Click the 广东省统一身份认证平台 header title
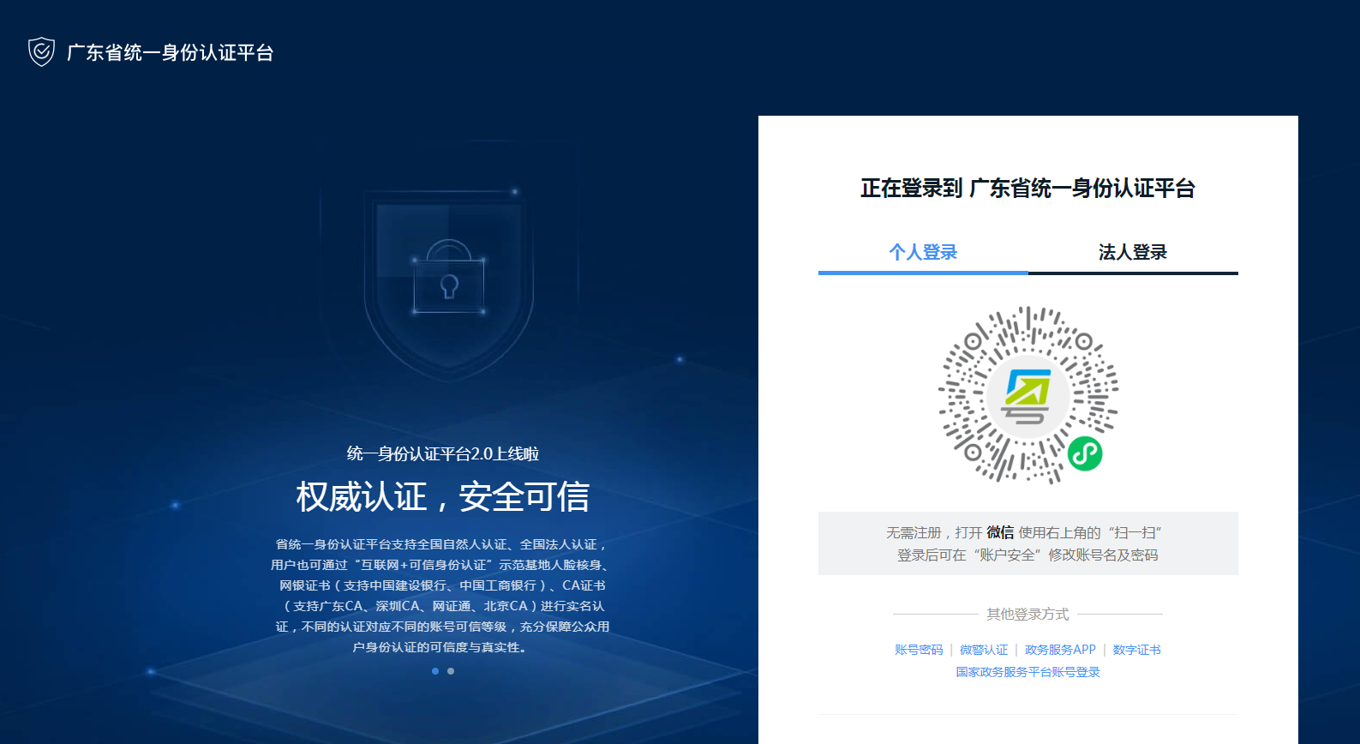 [171, 53]
